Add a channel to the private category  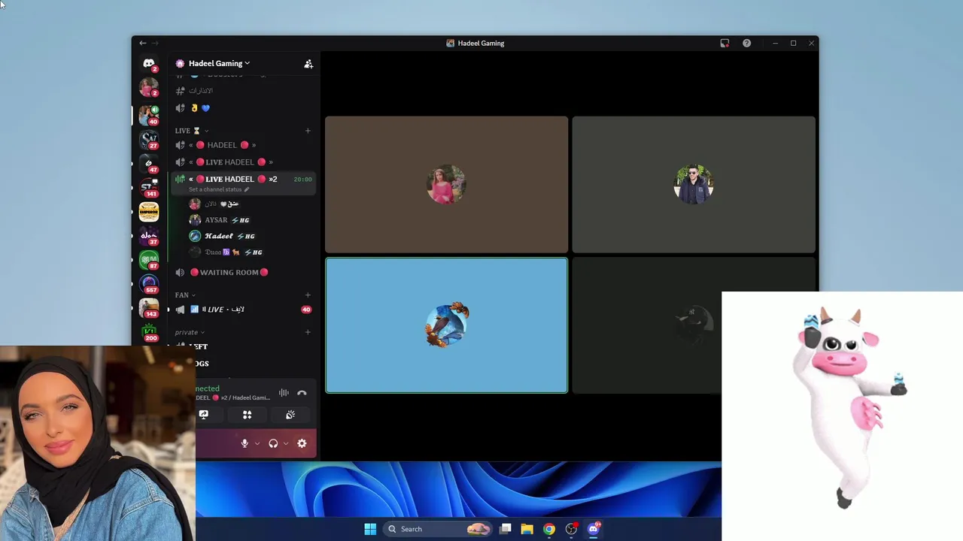308,332
